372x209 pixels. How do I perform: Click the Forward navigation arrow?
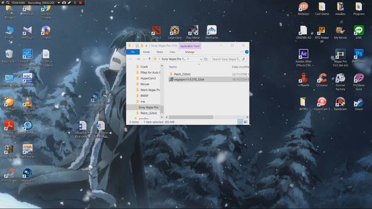(138, 59)
